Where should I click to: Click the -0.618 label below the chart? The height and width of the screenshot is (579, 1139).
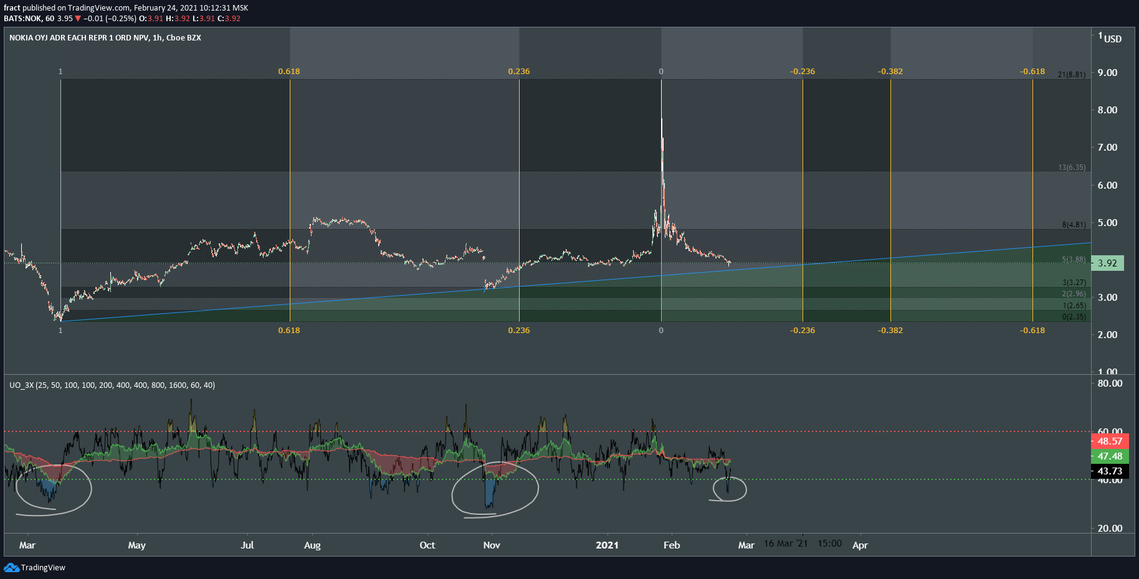pos(1032,331)
